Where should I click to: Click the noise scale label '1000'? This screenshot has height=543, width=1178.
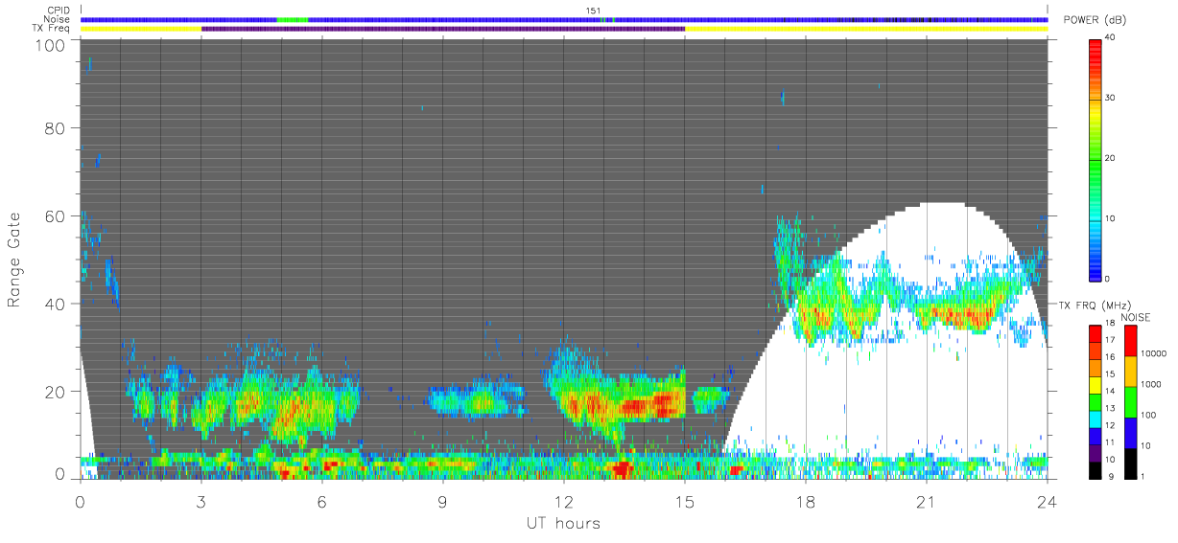(1153, 384)
